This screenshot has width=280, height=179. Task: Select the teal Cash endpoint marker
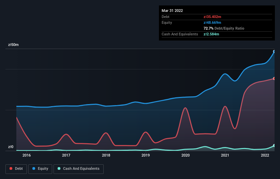coord(274,146)
